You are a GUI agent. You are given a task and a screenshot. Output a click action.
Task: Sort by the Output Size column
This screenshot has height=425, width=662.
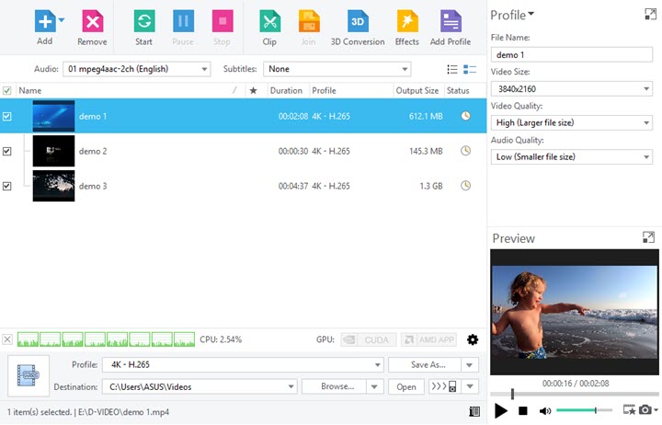pos(417,90)
